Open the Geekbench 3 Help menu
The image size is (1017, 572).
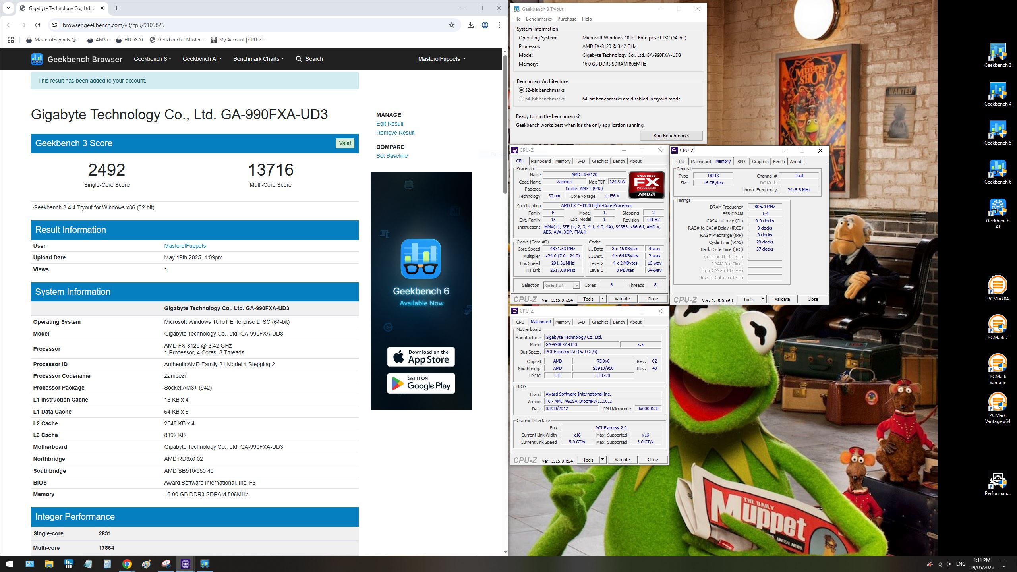click(x=587, y=19)
